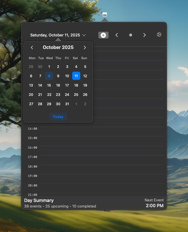
Task: Click the Day Summary heading
Action: point(39,201)
